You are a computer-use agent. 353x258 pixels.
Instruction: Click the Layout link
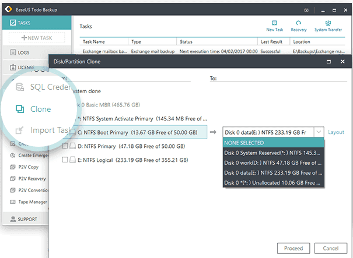(x=336, y=132)
